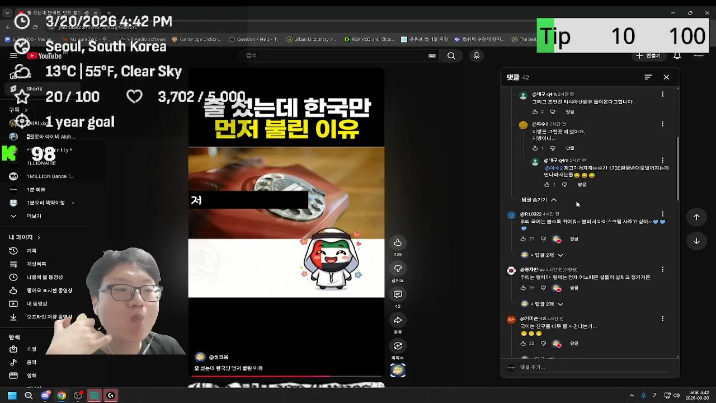Open 좋아요 표시한 동영상 in sidebar
The width and height of the screenshot is (716, 403).
[x=42, y=290]
